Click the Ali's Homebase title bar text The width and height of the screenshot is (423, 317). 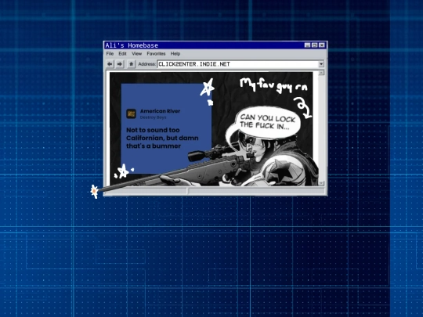pos(132,45)
